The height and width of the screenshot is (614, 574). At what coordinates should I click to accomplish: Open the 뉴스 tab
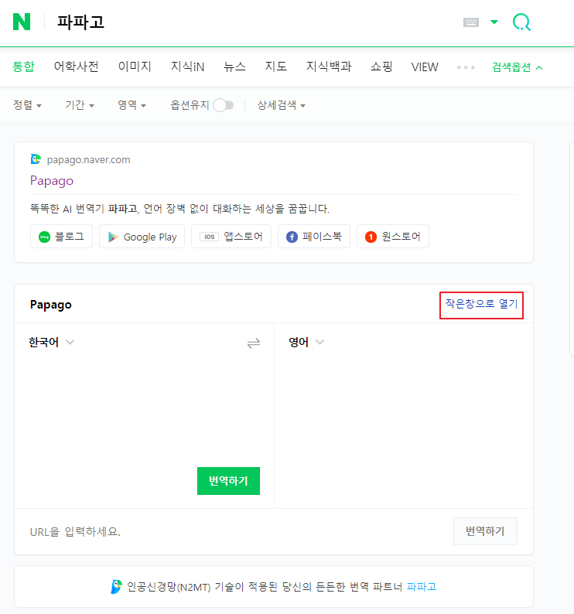pos(234,67)
